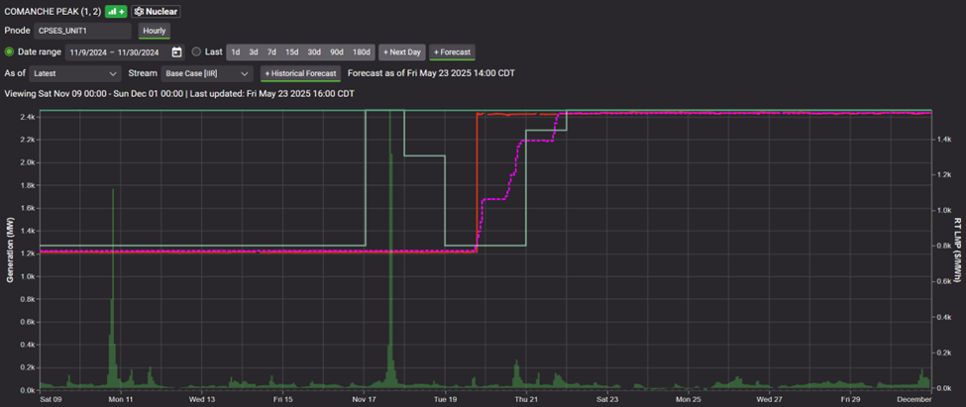Click the Nuclear fuel type badge
This screenshot has height=407, width=966.
click(x=157, y=11)
